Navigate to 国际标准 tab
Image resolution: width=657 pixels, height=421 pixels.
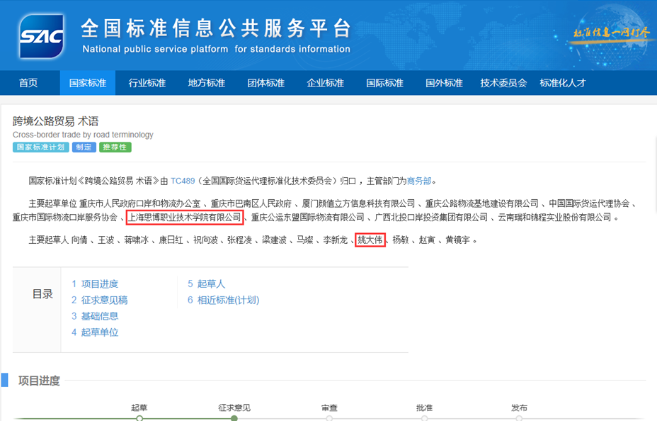[x=385, y=83]
